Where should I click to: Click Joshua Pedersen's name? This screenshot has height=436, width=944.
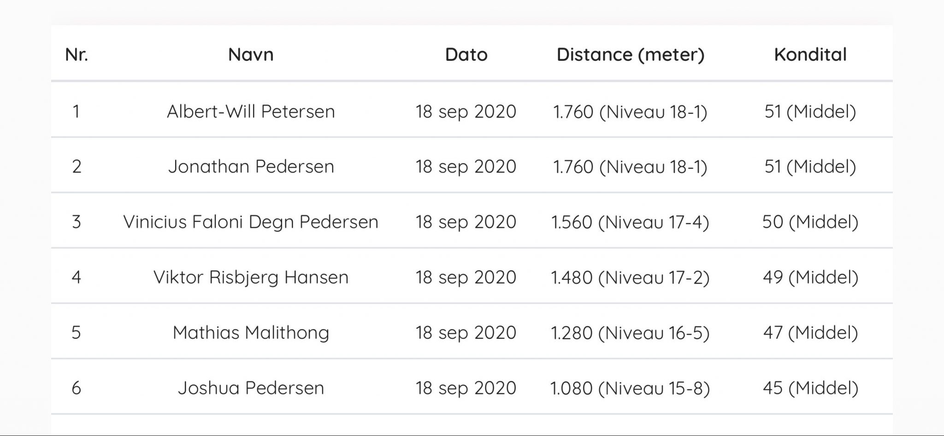(251, 388)
